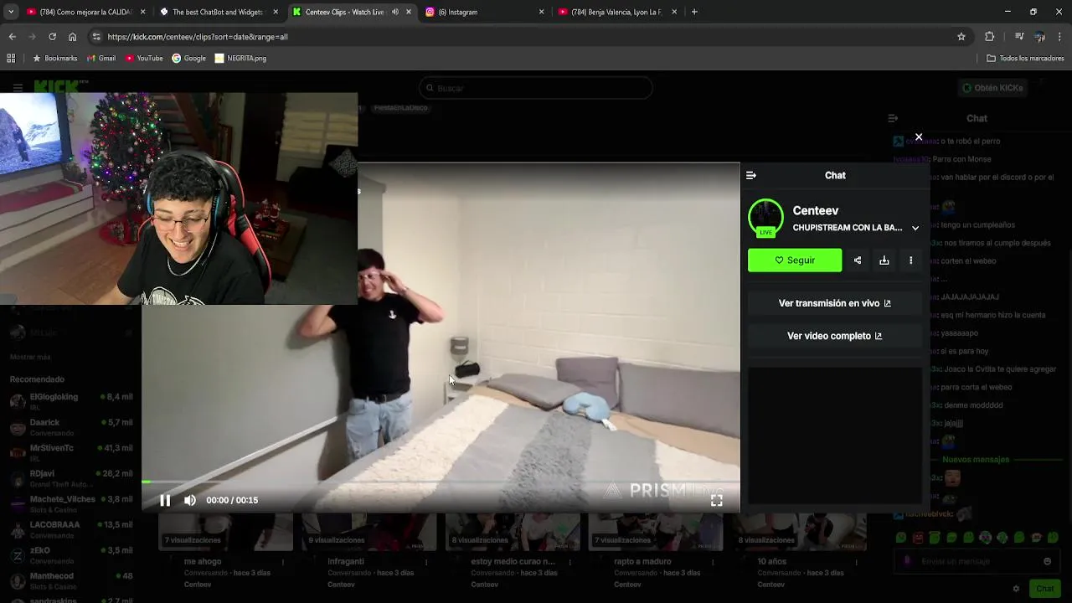This screenshot has height=603, width=1072.
Task: Open Todos los marcadores folder
Action: [x=1025, y=59]
